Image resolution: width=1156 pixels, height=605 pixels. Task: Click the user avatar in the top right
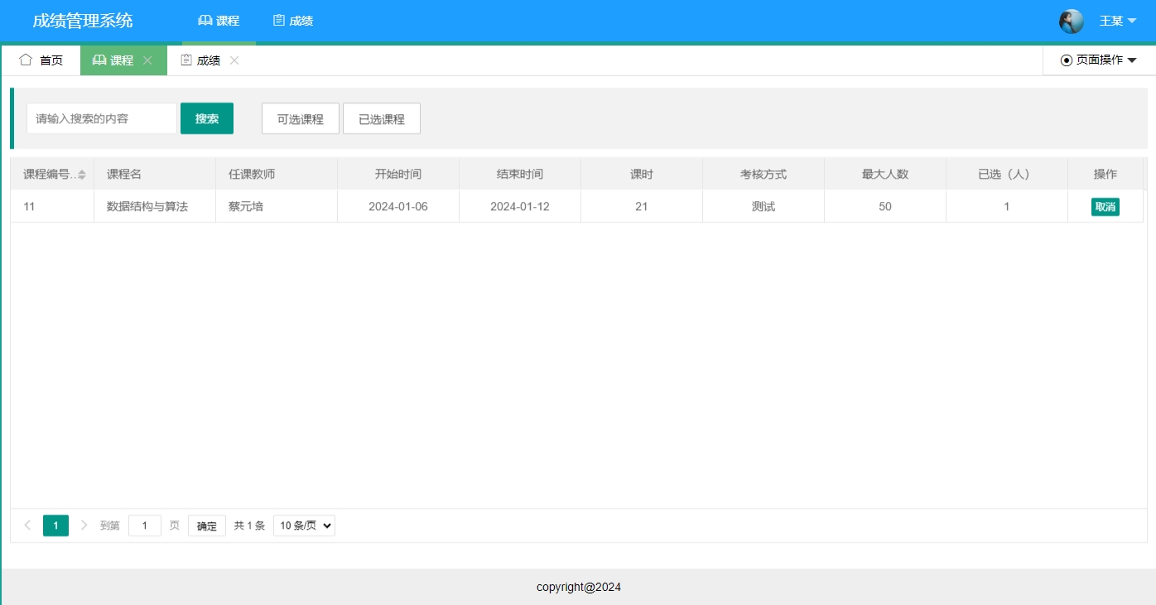[x=1072, y=20]
